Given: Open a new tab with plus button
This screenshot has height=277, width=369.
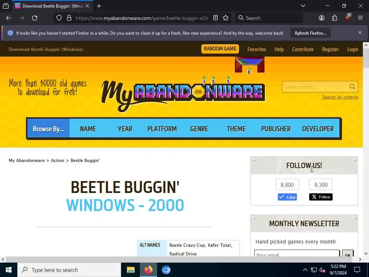Looking at the screenshot, I should click(99, 6).
